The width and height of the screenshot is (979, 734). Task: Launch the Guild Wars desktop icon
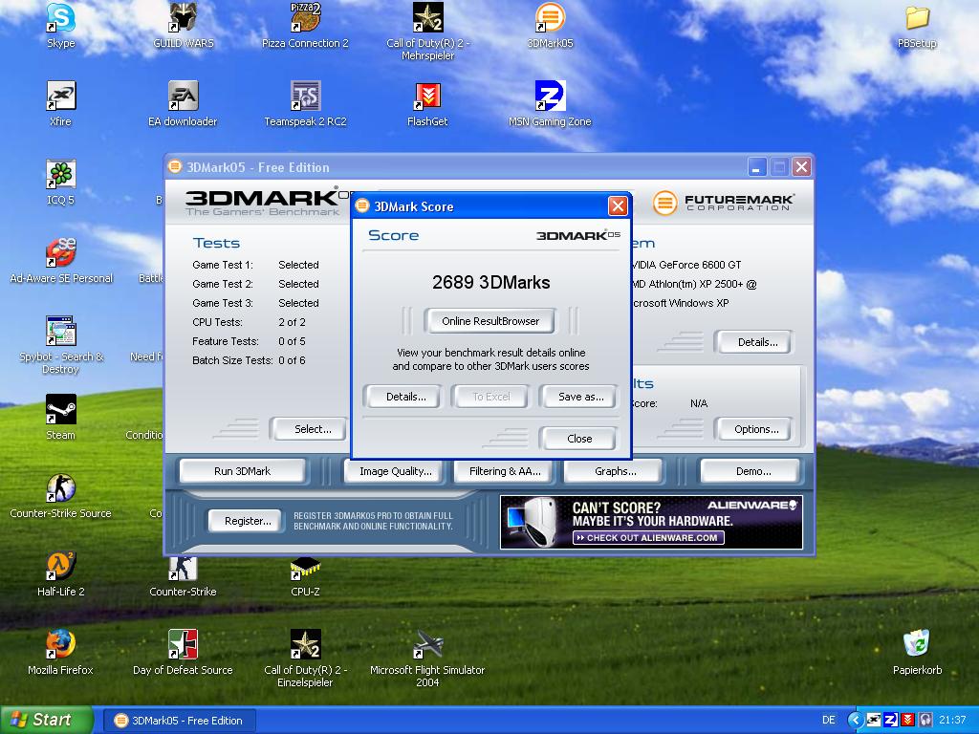click(183, 19)
